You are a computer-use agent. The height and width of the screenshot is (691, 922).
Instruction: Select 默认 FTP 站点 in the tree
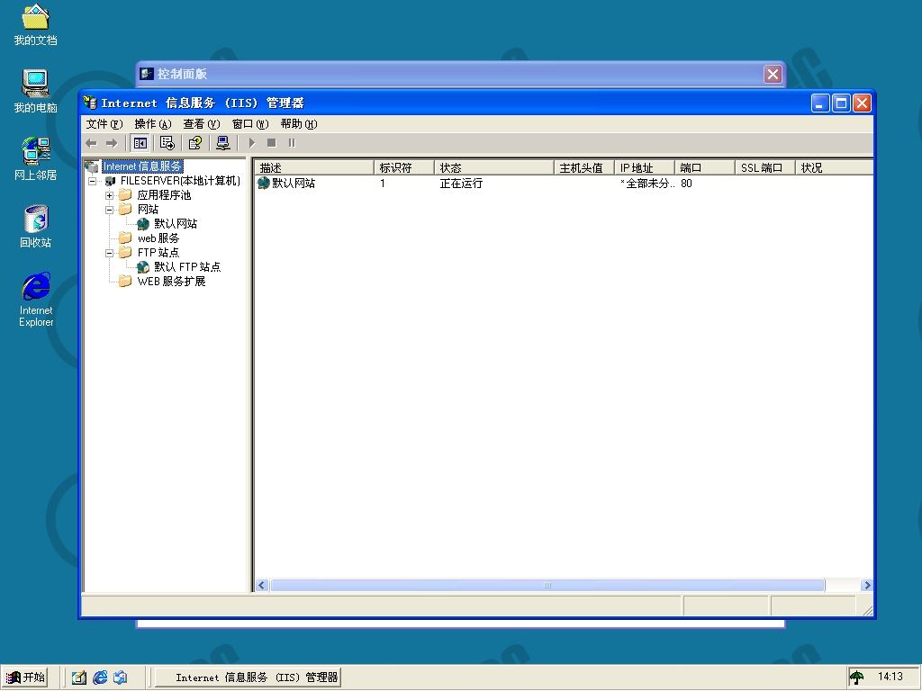coord(187,266)
